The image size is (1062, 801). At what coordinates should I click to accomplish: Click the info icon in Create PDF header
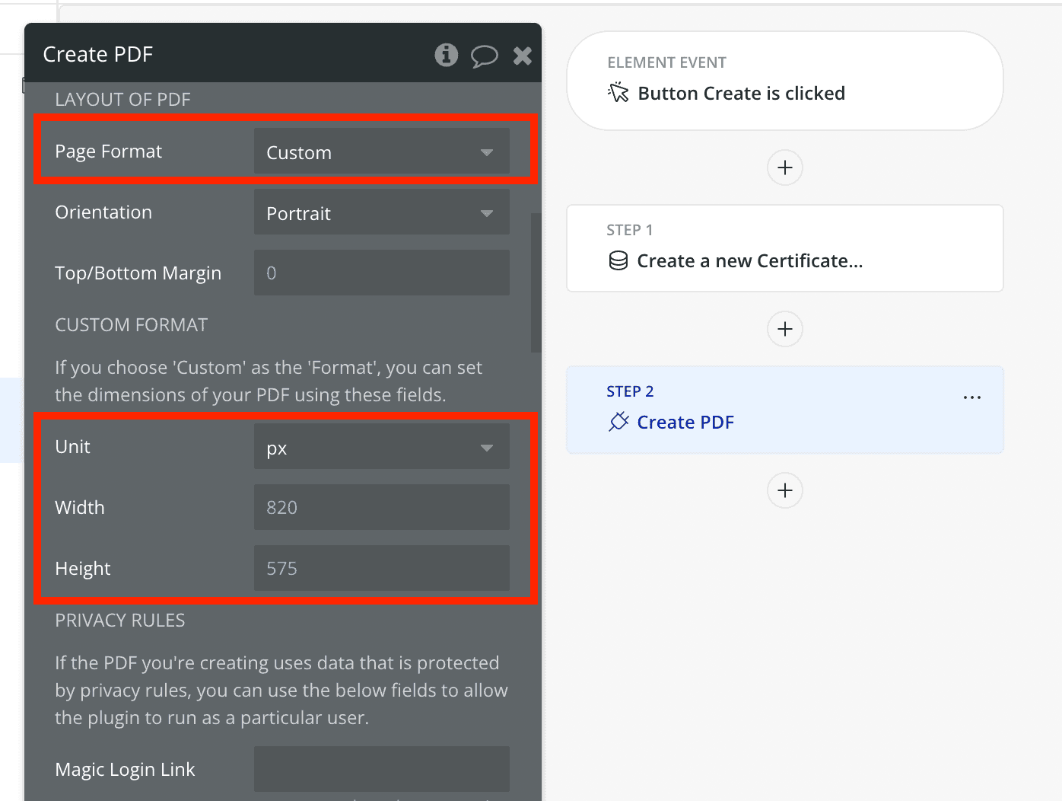446,55
